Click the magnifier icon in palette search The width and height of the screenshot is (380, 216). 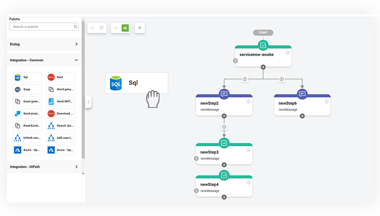[x=75, y=27]
